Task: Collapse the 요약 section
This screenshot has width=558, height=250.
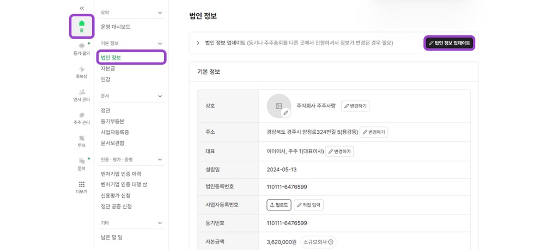Action: click(x=160, y=12)
